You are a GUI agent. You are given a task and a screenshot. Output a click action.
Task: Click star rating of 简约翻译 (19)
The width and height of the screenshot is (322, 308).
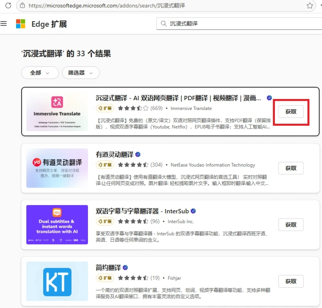pyautogui.click(x=133, y=278)
